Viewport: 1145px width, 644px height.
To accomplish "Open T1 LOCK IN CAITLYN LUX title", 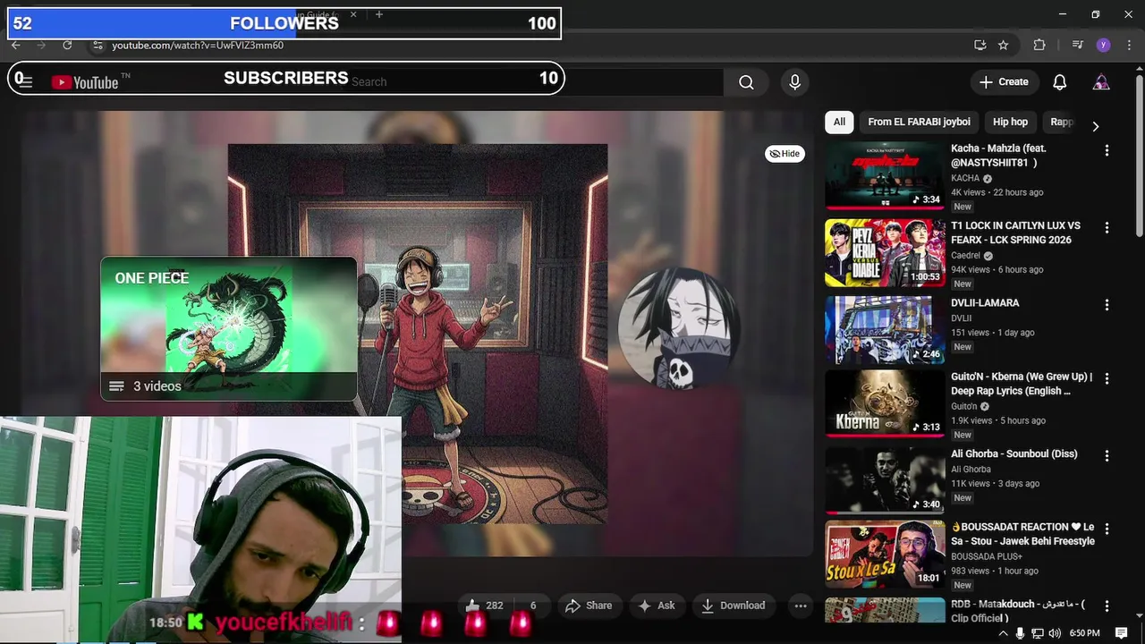I will point(1016,233).
